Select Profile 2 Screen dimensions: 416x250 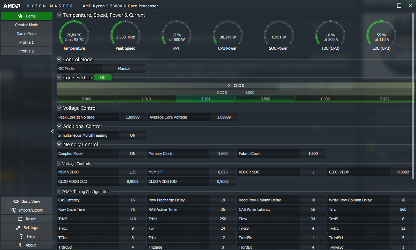pyautogui.click(x=27, y=51)
